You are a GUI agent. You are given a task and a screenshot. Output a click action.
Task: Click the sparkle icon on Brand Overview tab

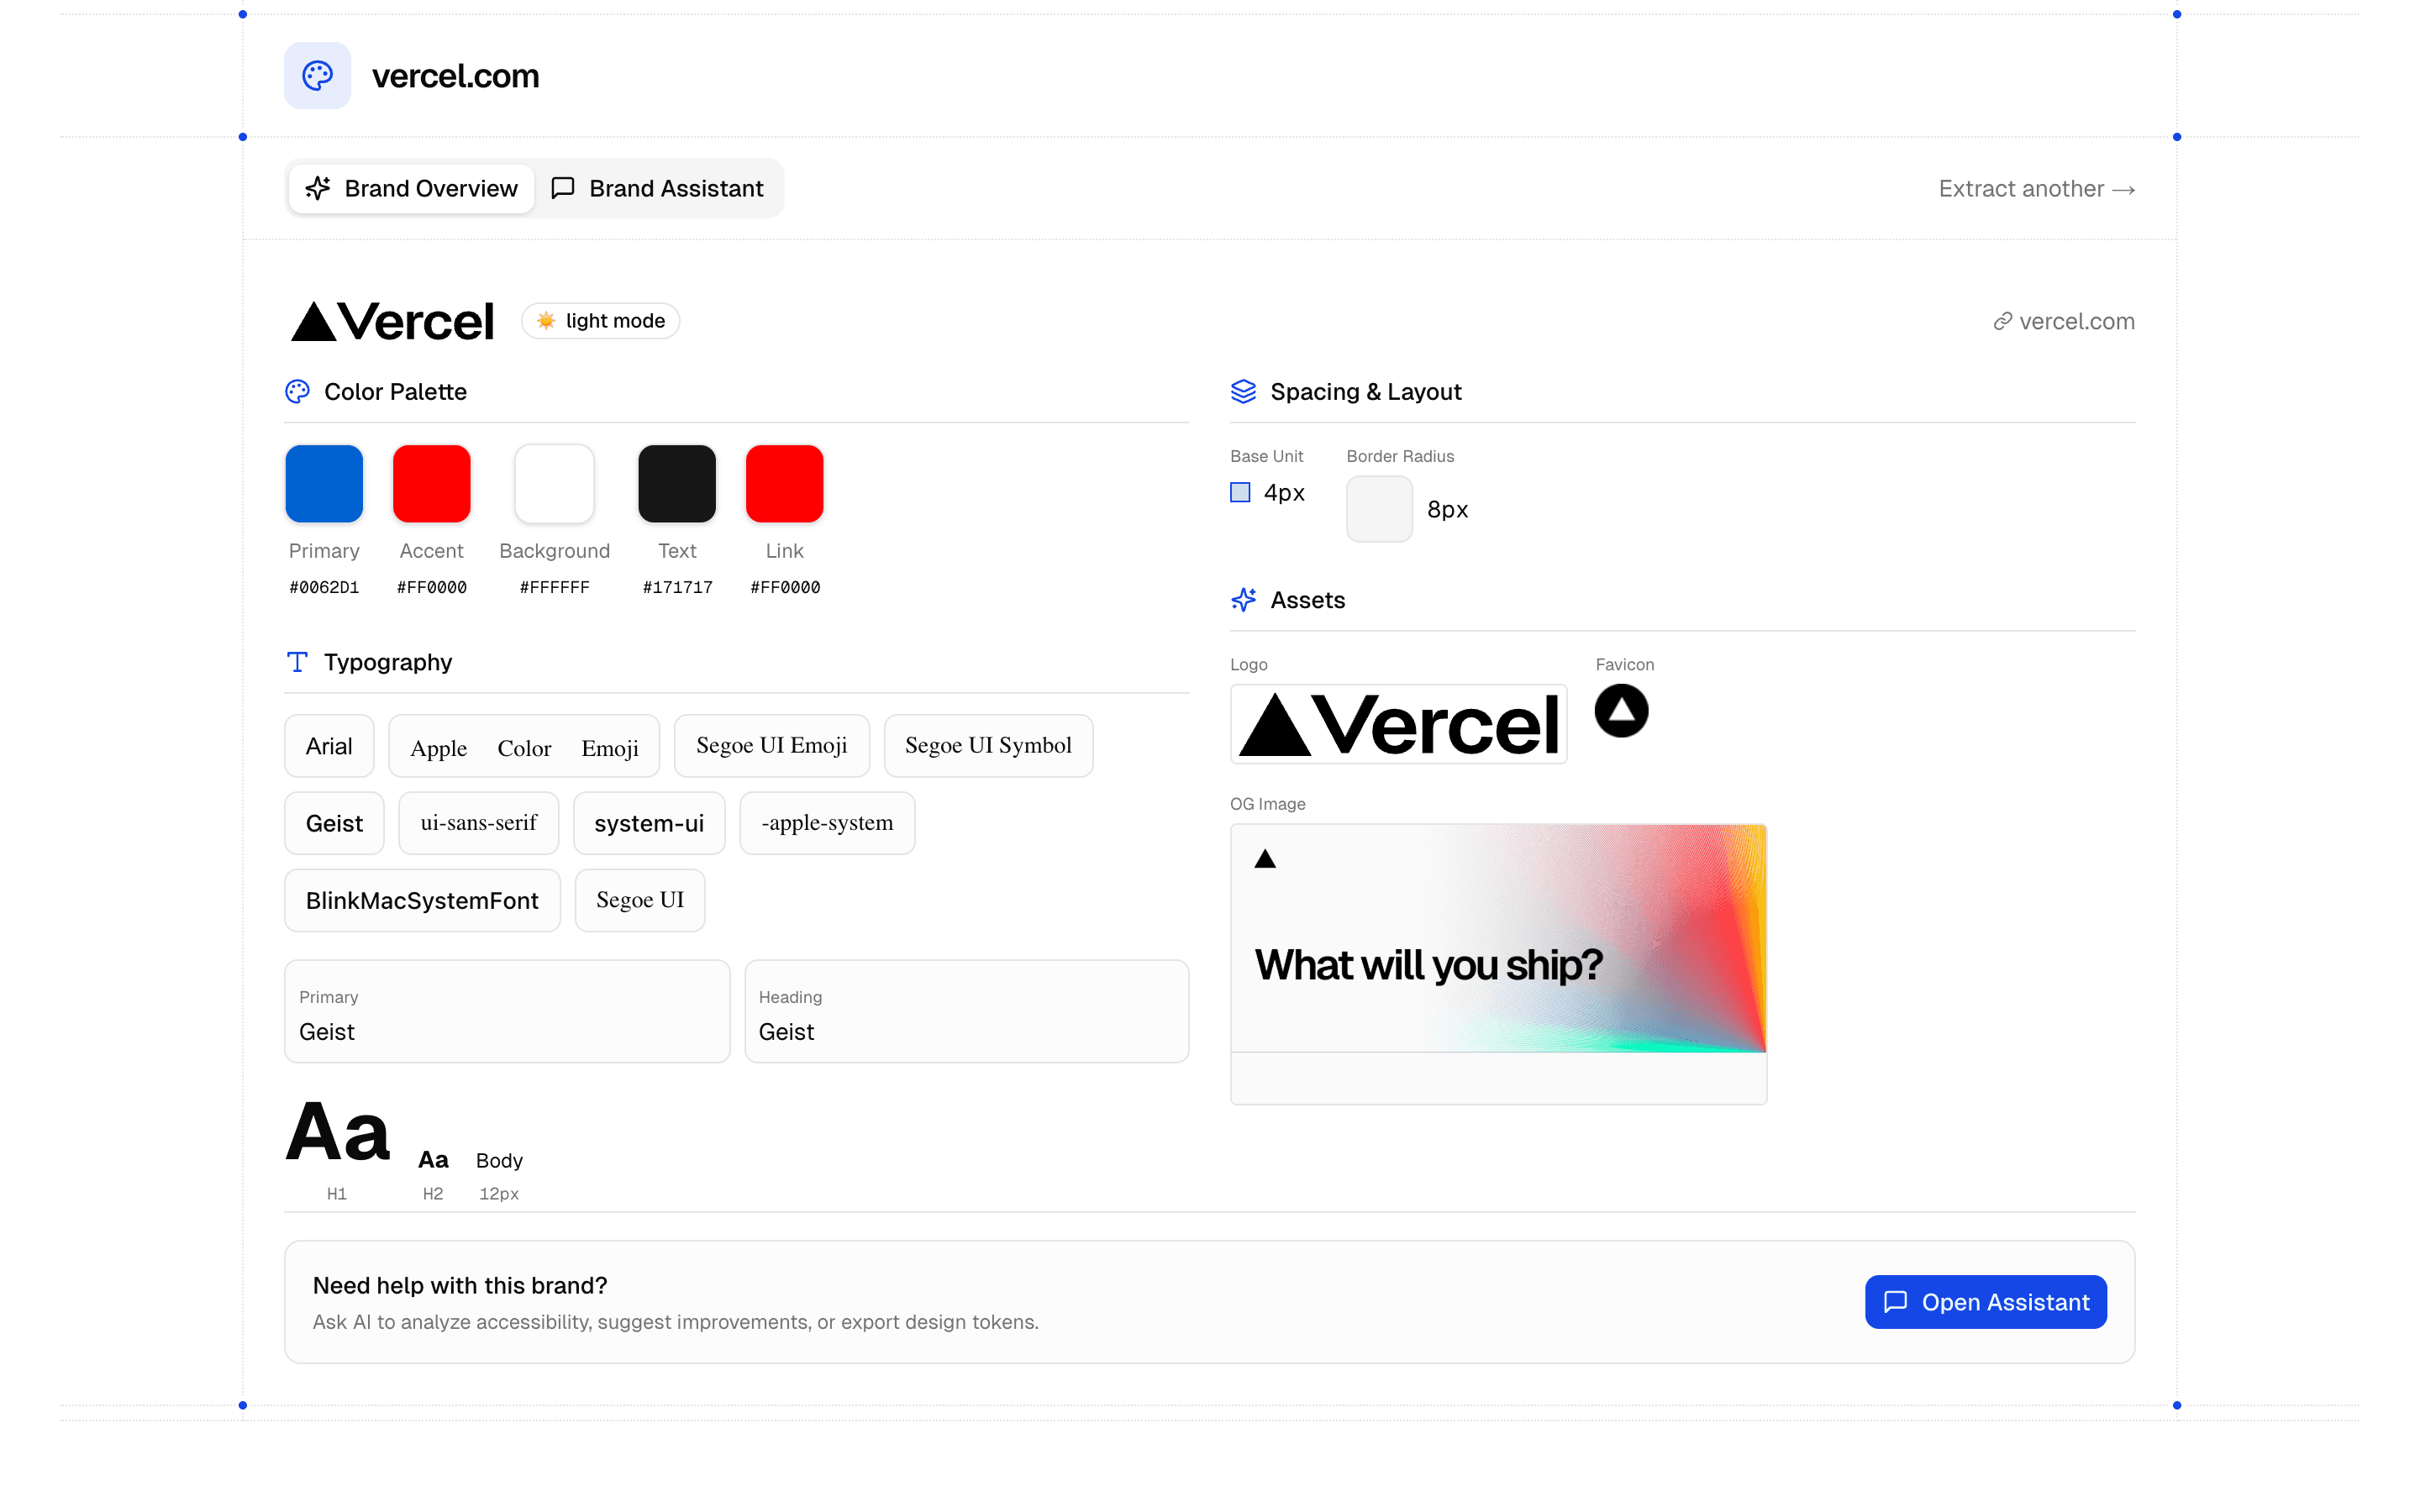(317, 188)
